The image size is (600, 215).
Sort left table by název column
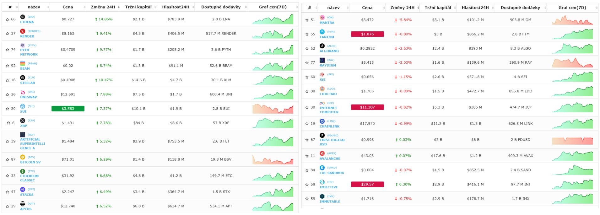click(x=34, y=7)
